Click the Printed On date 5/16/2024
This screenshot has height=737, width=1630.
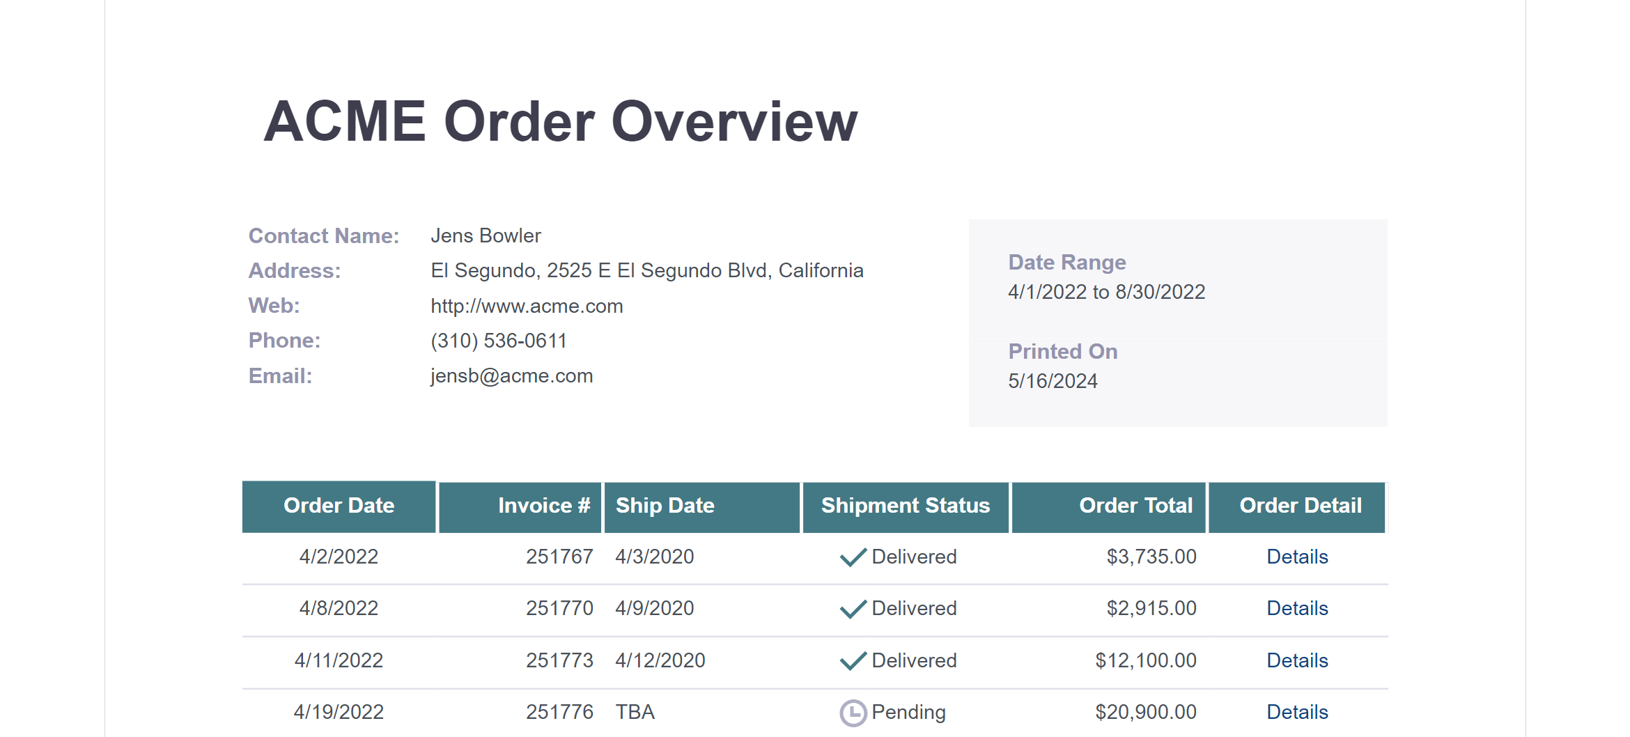[1053, 382]
